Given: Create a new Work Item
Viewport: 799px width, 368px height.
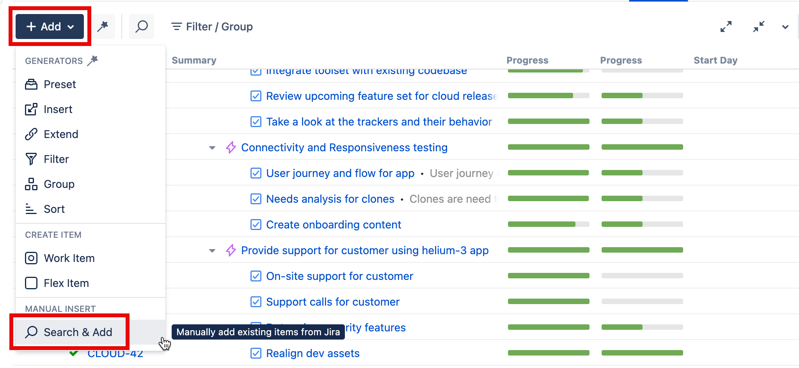Looking at the screenshot, I should coord(69,258).
